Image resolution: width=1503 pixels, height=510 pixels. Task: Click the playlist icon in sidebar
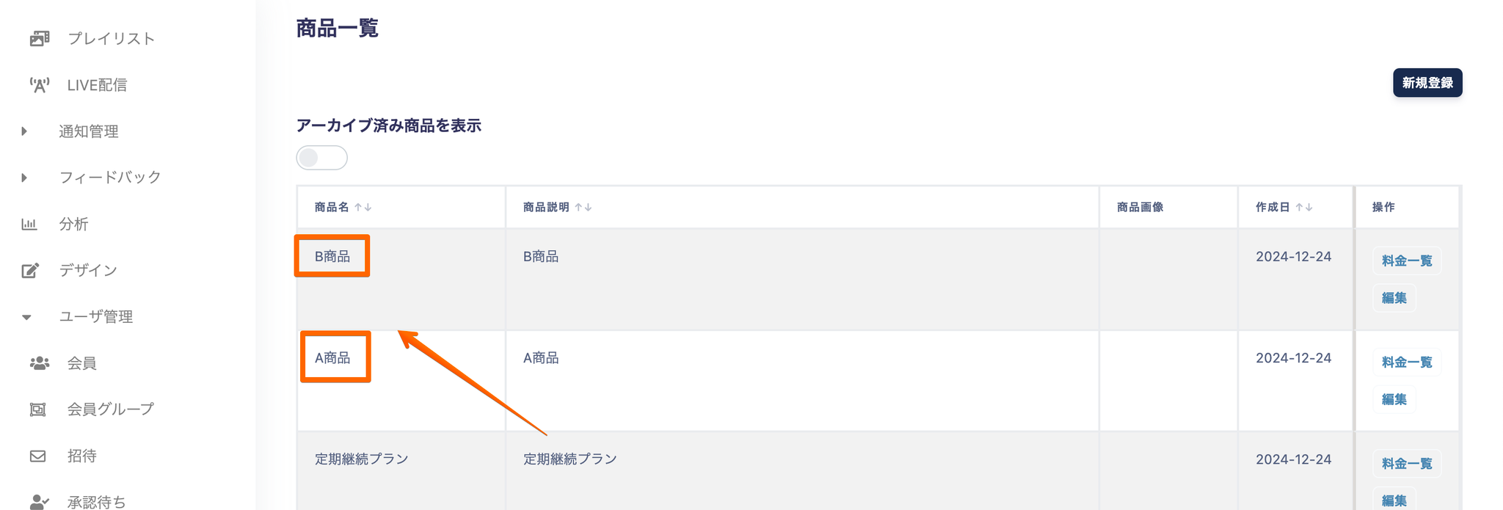(x=40, y=38)
